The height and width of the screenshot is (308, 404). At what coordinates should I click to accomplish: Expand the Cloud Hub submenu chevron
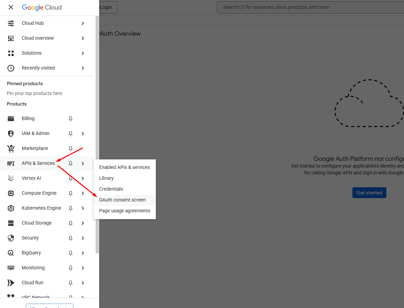point(83,23)
